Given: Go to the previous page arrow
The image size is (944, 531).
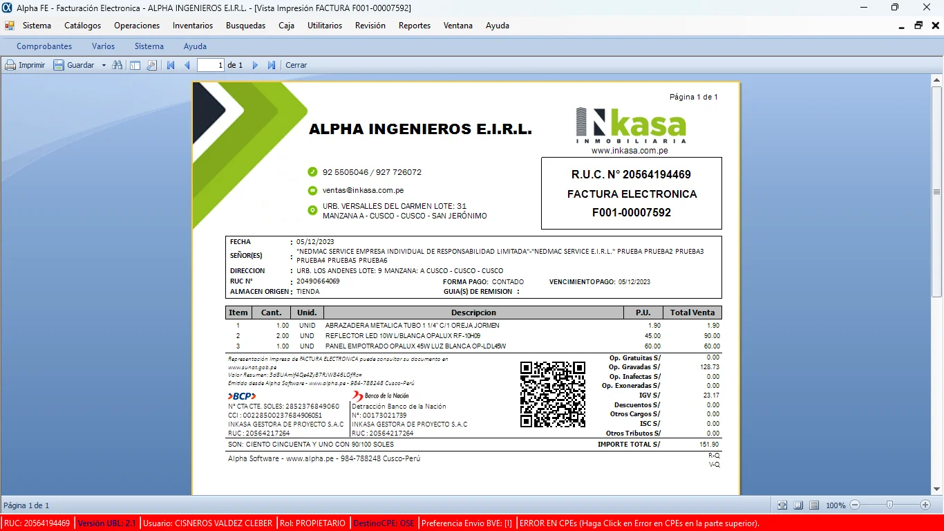Looking at the screenshot, I should [187, 65].
